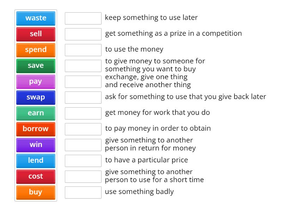The image size is (282, 211).
Task: Select the "buy" word tile
Action: coord(35,192)
